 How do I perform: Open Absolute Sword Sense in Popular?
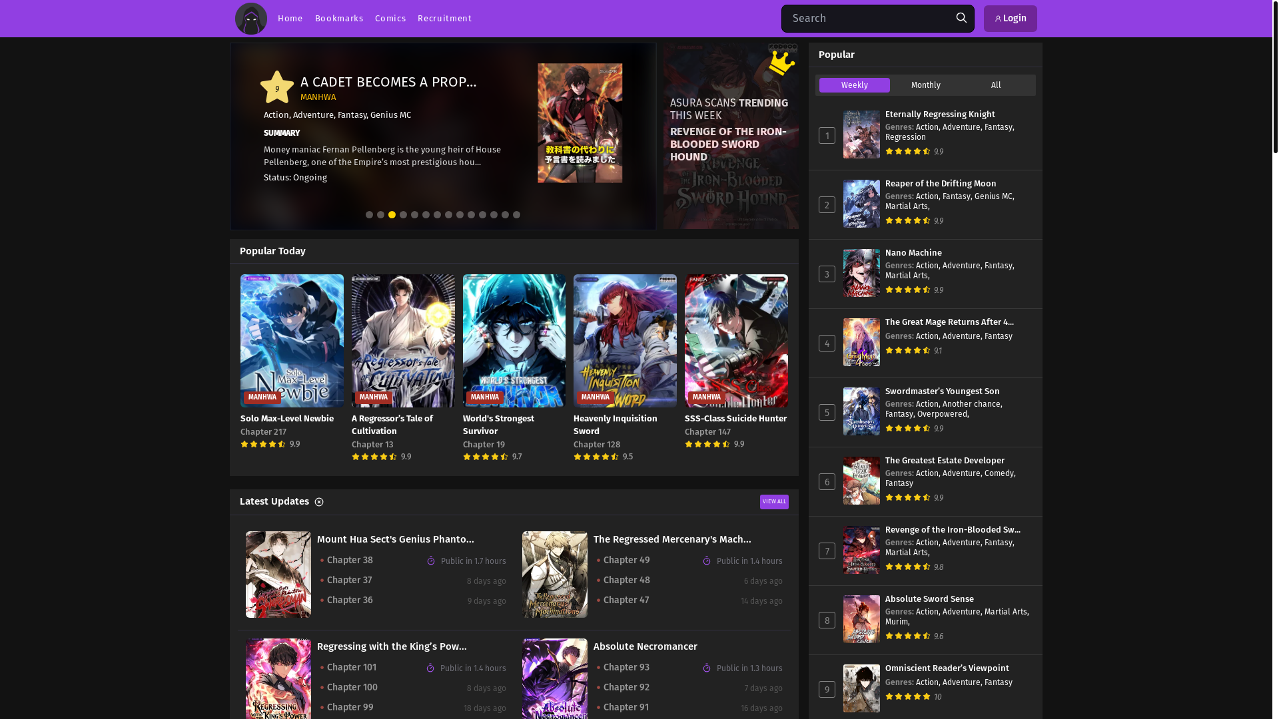(929, 599)
